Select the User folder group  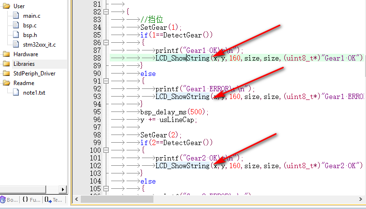[19, 6]
